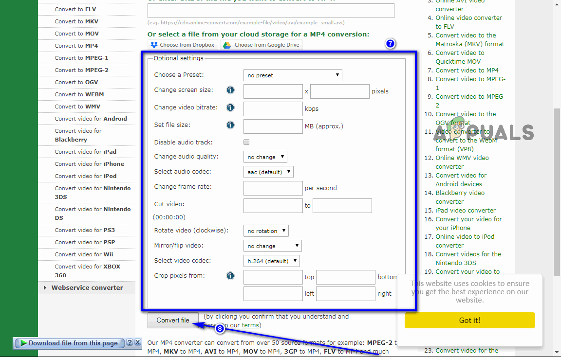Viewport: 561px width, 357px height.
Task: Enable the Disable audio track checkbox
Action: click(246, 142)
